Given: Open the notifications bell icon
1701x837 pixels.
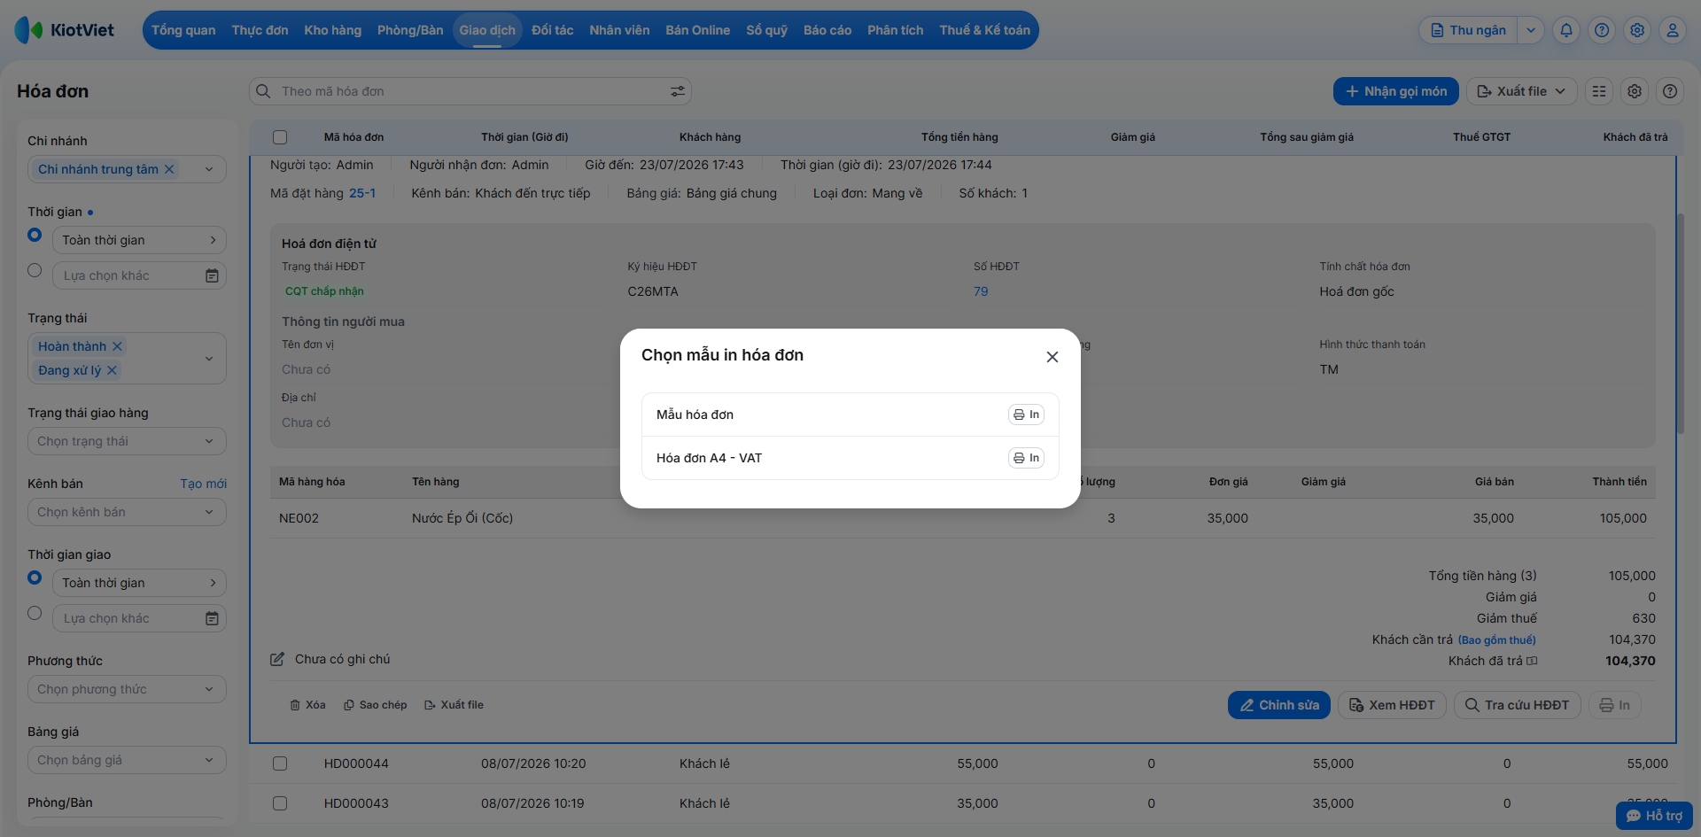Looking at the screenshot, I should tap(1566, 30).
